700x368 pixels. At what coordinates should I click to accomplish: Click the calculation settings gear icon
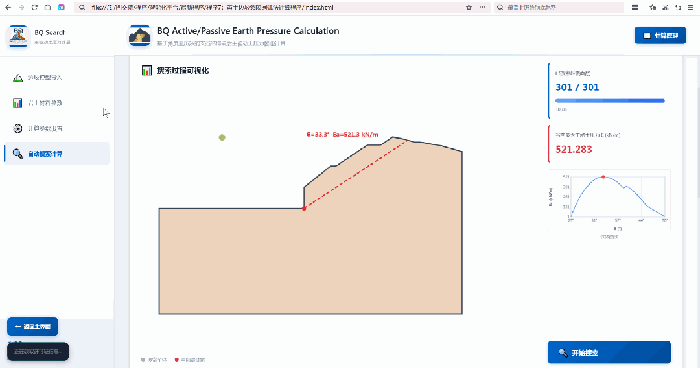17,128
